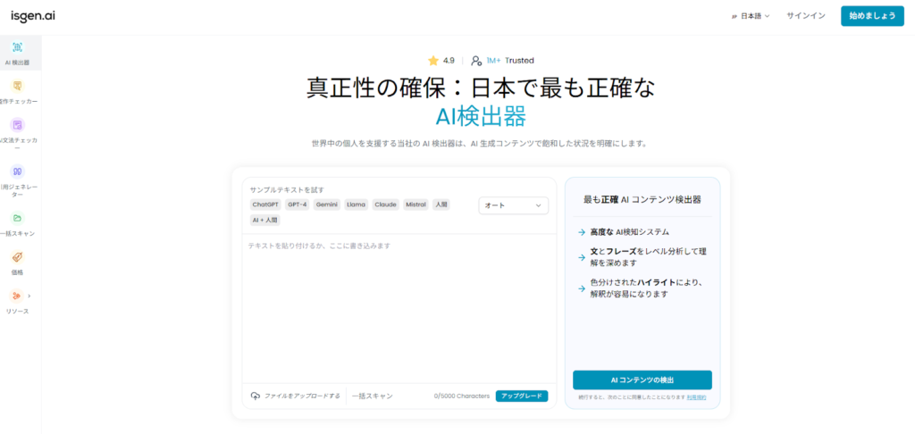Expand the リソース sidebar chevron
Viewport: 915px width, 434px height.
[x=29, y=296]
